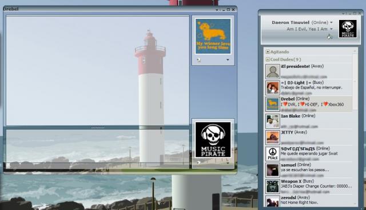Click Weapon X's wolf avatar

(273, 187)
